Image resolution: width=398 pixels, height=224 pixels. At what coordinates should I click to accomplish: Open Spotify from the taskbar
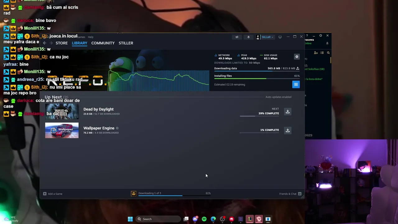(204, 219)
